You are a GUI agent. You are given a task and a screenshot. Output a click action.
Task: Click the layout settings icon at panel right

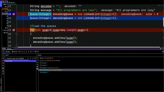[x=163, y=52]
